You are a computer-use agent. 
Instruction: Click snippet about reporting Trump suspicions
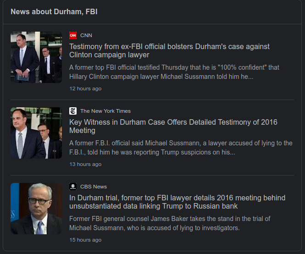(180, 147)
